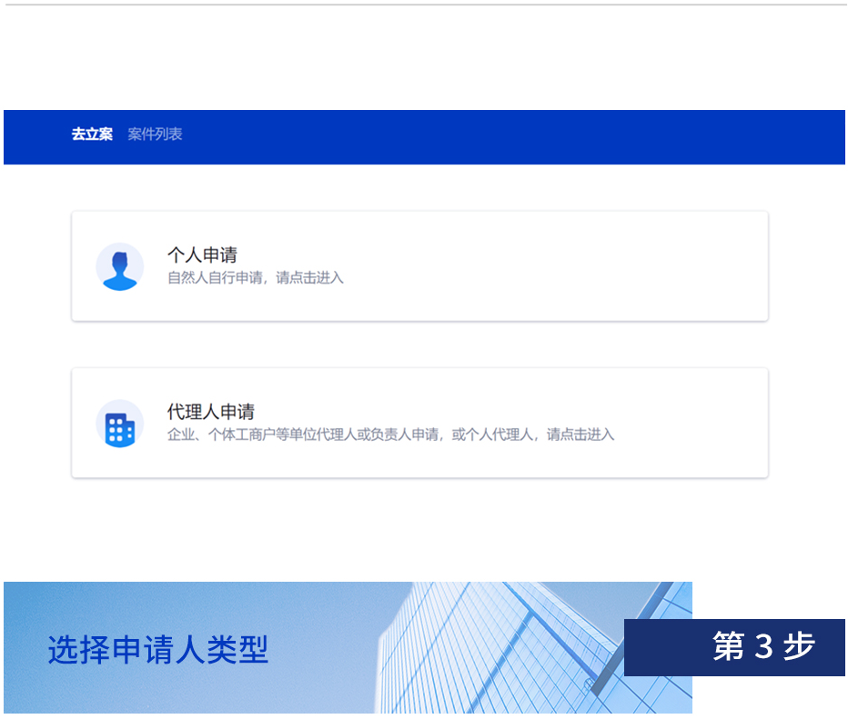Open the 去立案 tab

[92, 134]
